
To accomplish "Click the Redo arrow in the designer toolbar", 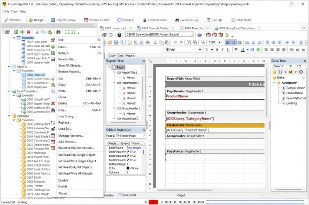I will pyautogui.click(x=181, y=42).
